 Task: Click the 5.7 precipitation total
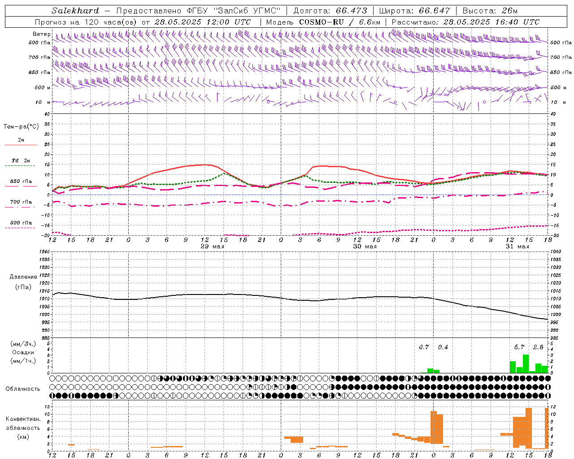point(519,347)
